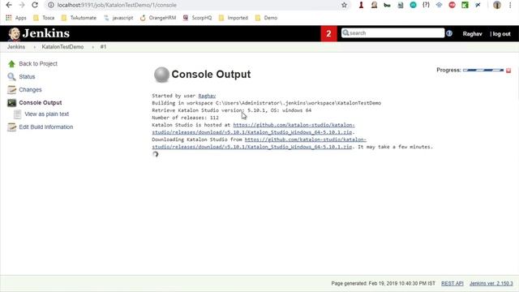Viewport: 519px width, 292px height.
Task: Click the REST API footer link
Action: click(453, 283)
